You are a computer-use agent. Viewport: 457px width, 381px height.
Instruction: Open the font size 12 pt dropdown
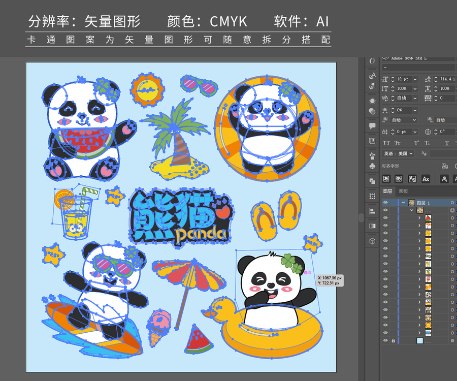[415, 79]
